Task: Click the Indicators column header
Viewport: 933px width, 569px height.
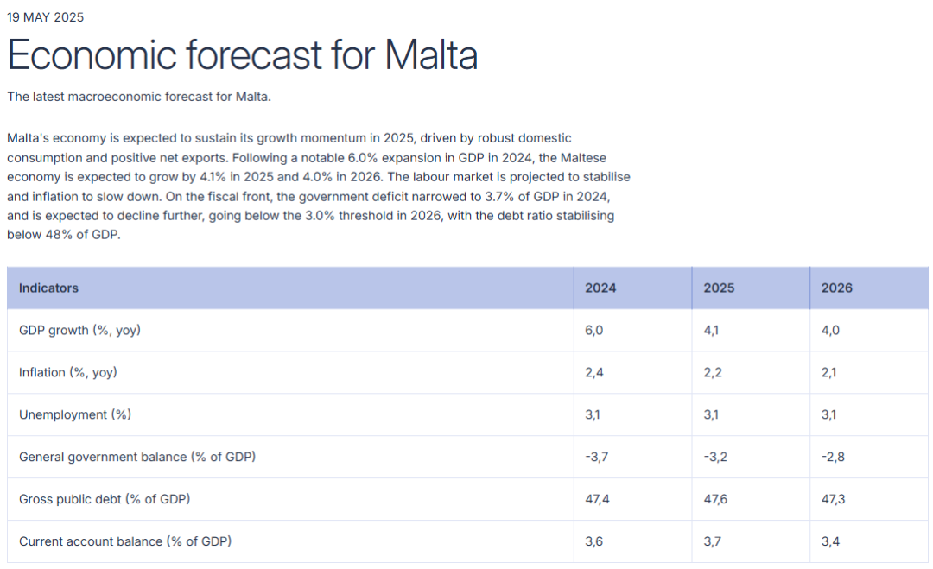Action: tap(48, 288)
